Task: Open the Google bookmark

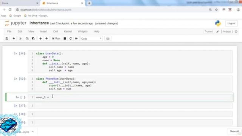Action: pos(15,16)
